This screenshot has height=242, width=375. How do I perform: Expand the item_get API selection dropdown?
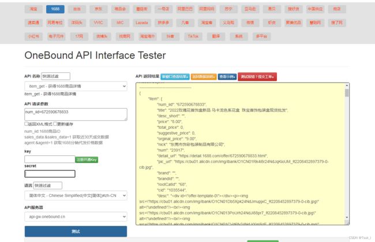pyautogui.click(x=76, y=86)
